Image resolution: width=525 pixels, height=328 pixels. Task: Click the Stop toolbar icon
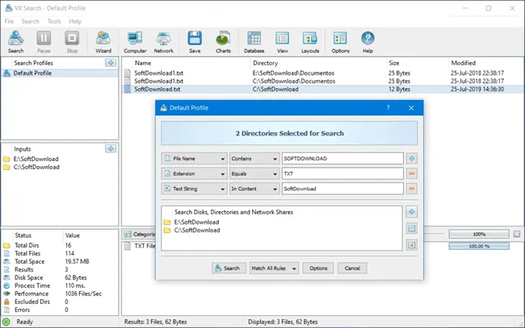[x=72, y=42]
